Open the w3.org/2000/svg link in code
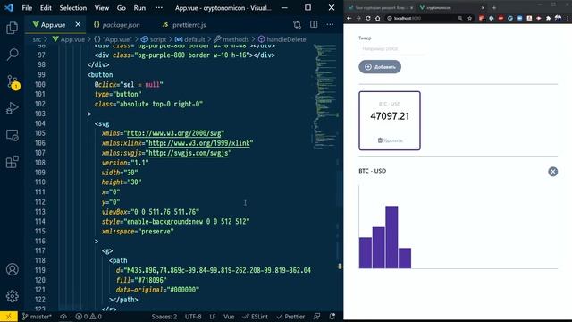Image resolution: width=572 pixels, height=322 pixels. (173, 133)
